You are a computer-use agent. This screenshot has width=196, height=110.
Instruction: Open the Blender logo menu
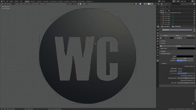2,1
